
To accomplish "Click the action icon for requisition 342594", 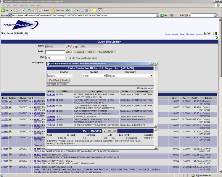I will coord(10,101).
